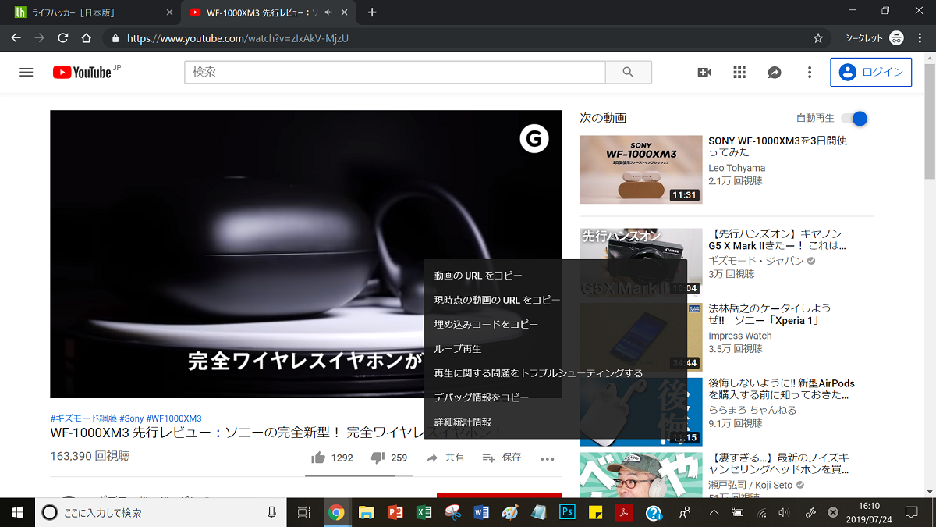This screenshot has height=527, width=936.
Task: Toggle the 自動再生 autoplay switch
Action: point(854,119)
